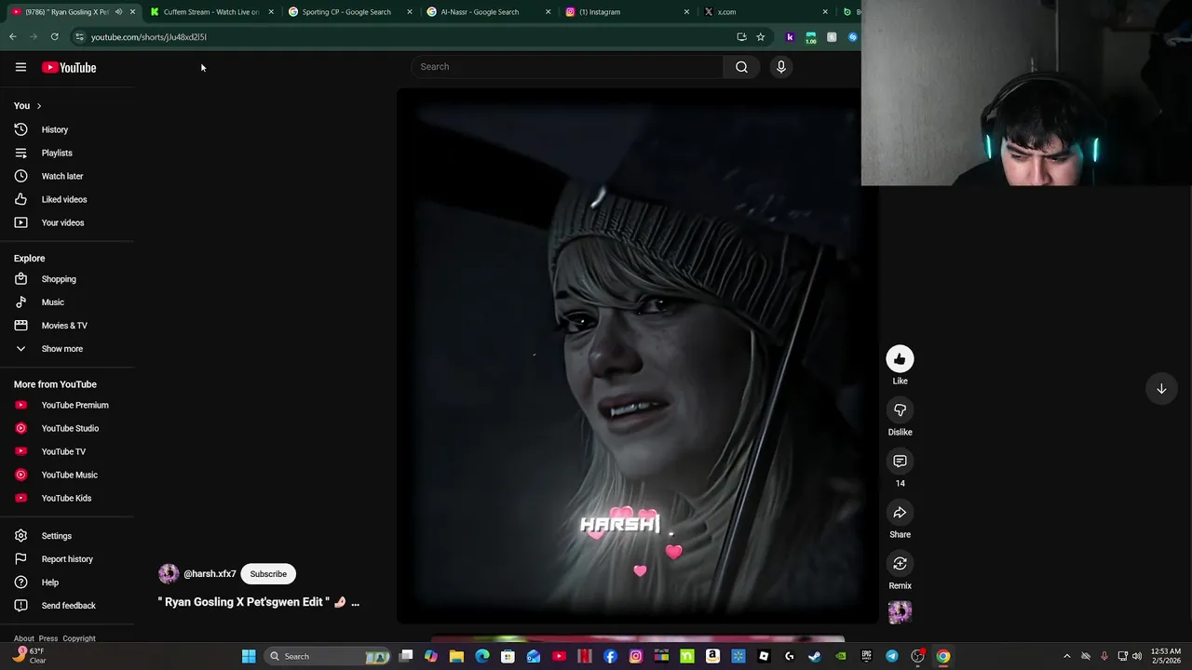
Task: Like the Short with thumbs-up button
Action: 900,359
